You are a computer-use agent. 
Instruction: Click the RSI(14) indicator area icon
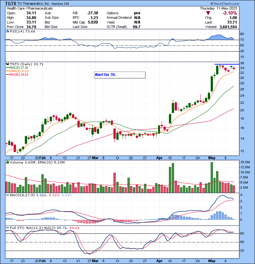[x=8, y=31]
